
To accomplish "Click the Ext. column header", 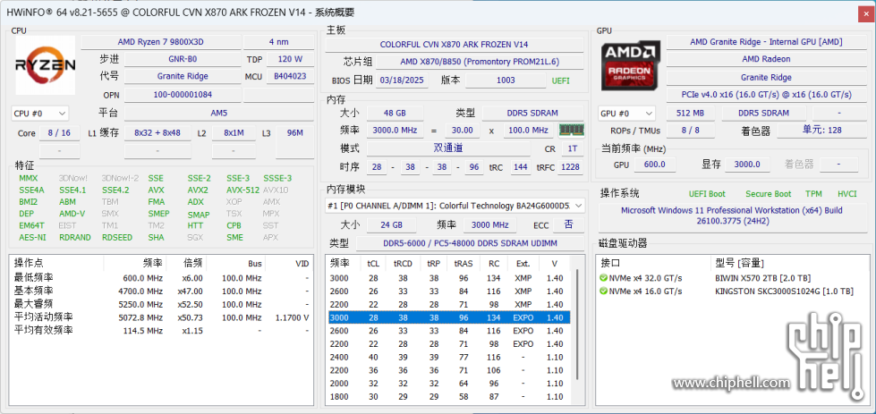I will point(523,264).
